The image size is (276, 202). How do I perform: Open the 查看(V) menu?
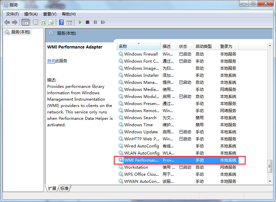(x=49, y=14)
